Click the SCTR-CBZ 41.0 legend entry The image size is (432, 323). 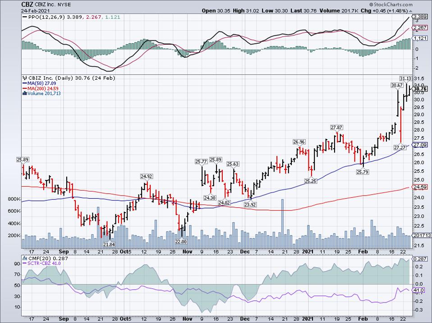[44, 264]
